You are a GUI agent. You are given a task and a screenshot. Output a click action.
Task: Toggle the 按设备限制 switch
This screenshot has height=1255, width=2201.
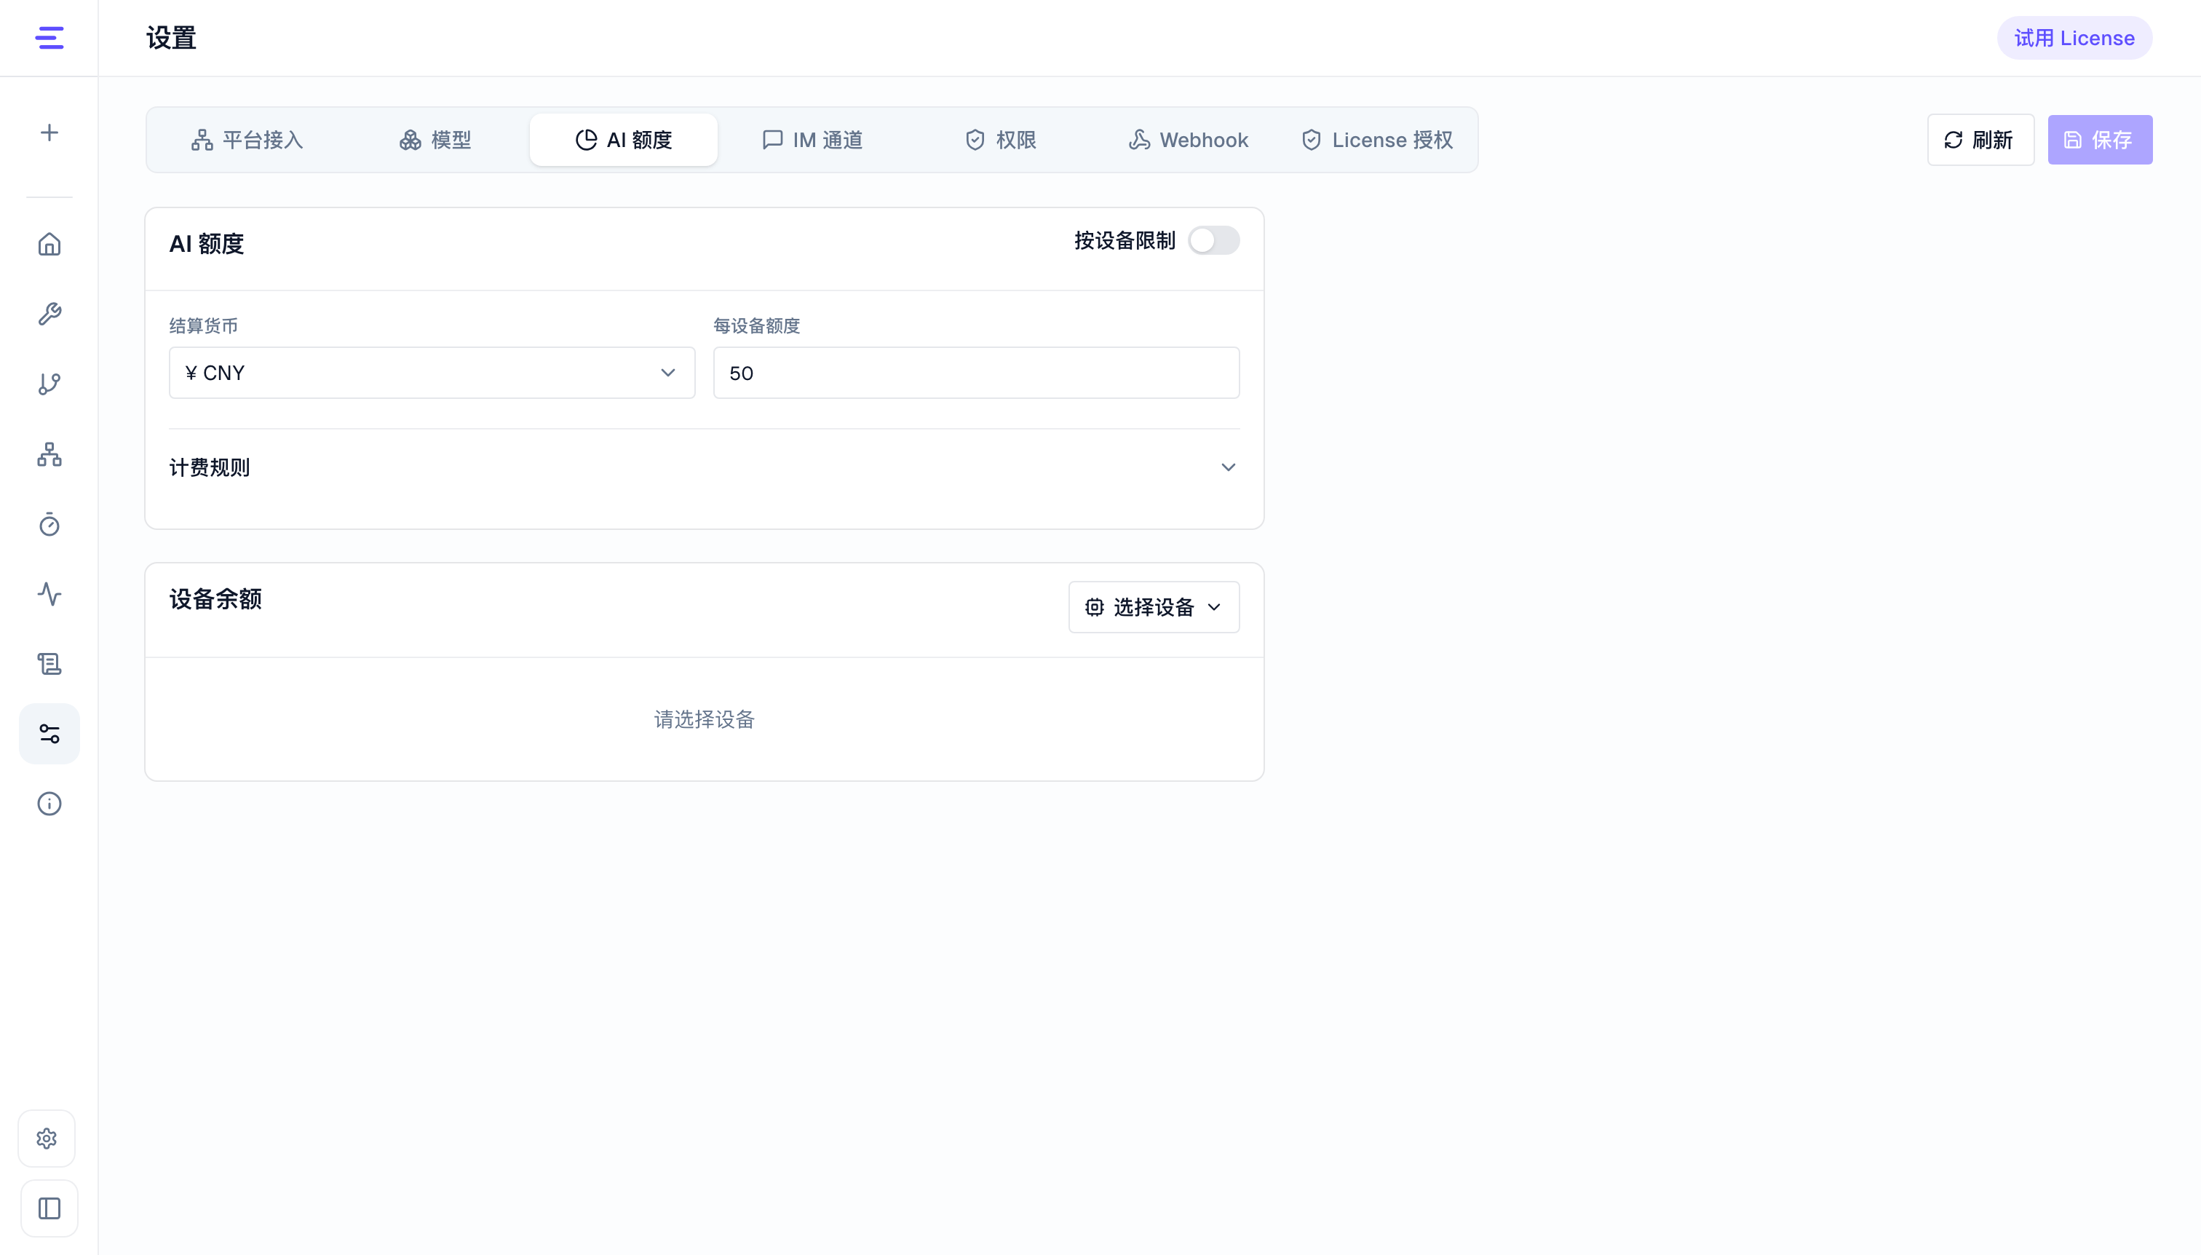point(1213,240)
